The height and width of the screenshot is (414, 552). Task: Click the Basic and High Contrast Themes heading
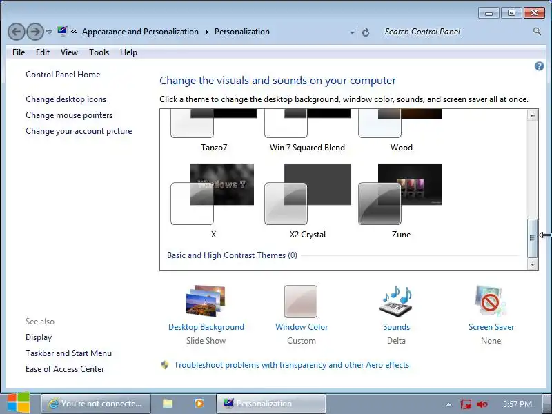[232, 255]
